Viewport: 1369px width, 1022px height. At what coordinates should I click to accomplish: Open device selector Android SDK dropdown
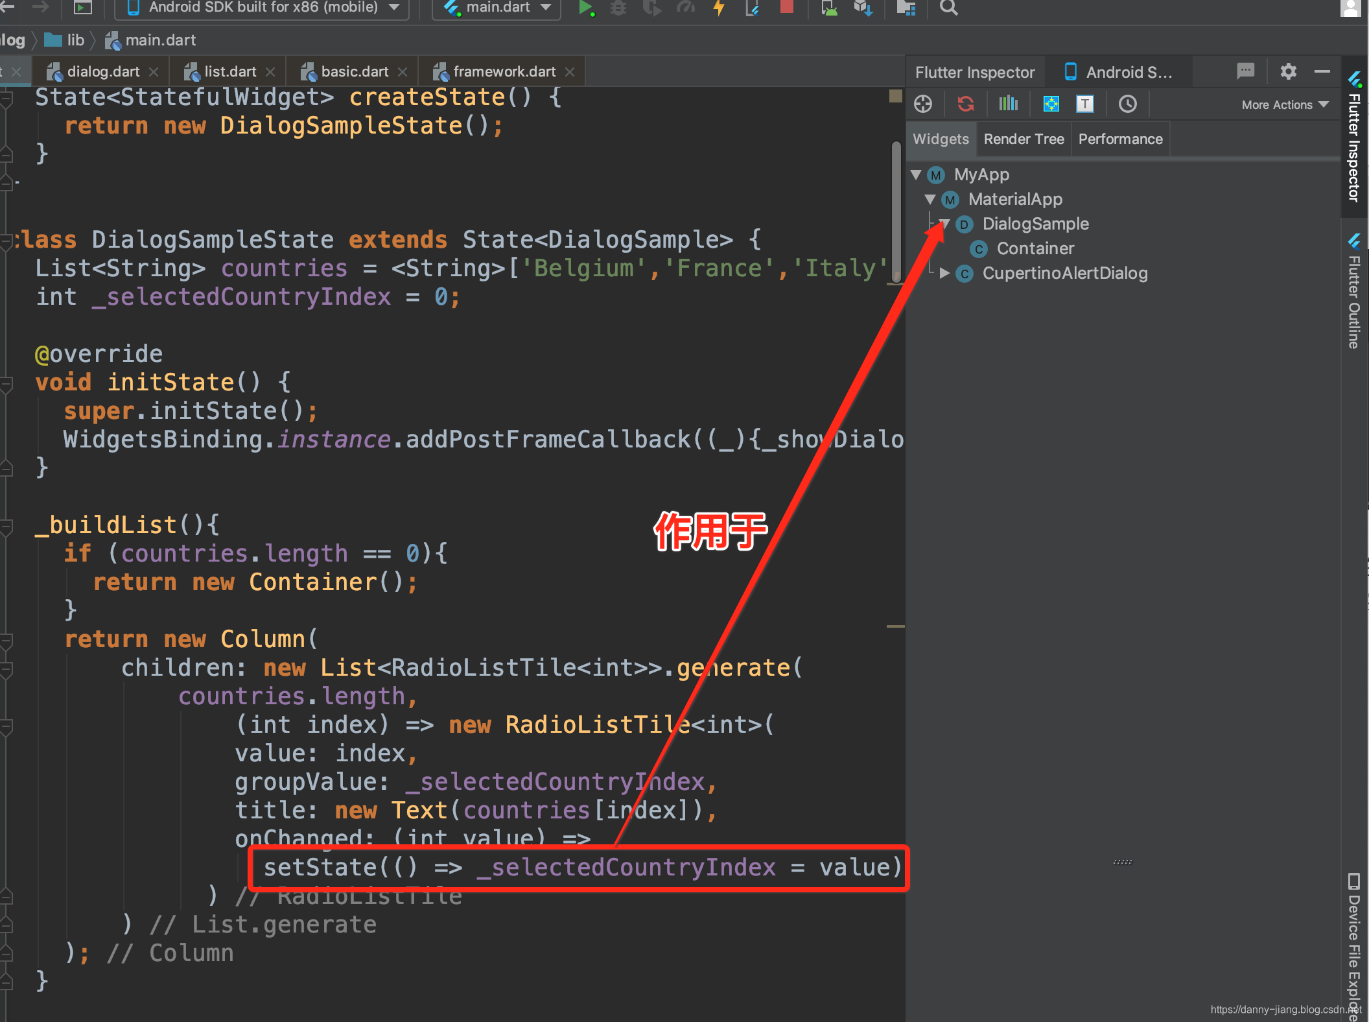pos(263,8)
